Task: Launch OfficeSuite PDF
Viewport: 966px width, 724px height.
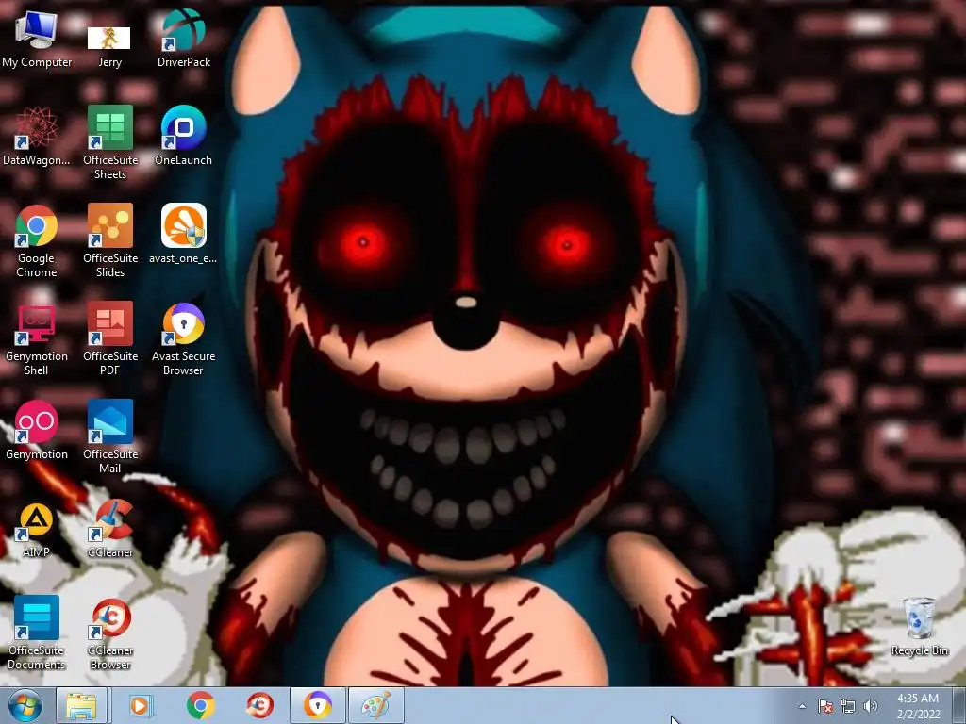Action: [x=110, y=338]
